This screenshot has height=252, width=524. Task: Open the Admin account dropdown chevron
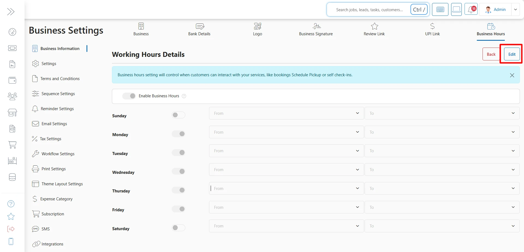pos(516,9)
